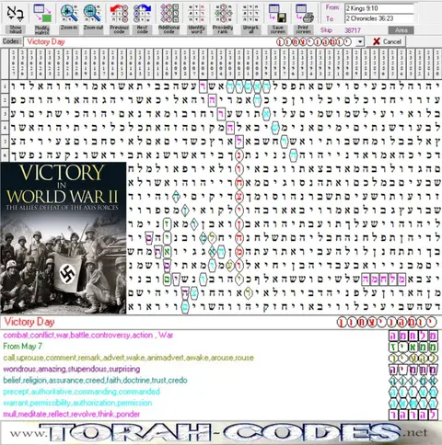The image size is (442, 445).
Task: Expand the Codes dropdown arrow
Action: [360, 41]
